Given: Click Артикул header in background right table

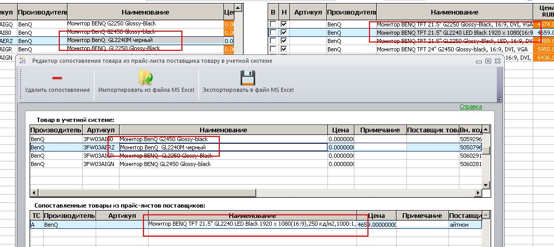Looking at the screenshot, I should pyautogui.click(x=308, y=12).
